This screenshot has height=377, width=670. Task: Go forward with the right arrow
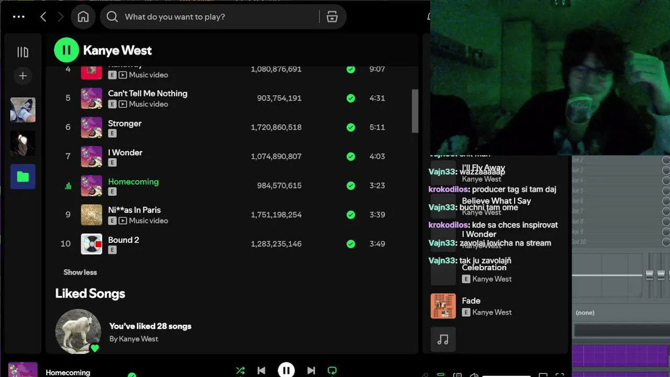pos(61,17)
